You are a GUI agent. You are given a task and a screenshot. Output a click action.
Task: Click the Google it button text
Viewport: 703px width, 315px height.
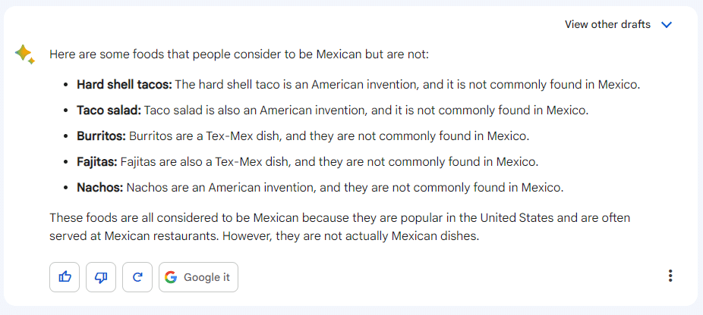(x=206, y=277)
